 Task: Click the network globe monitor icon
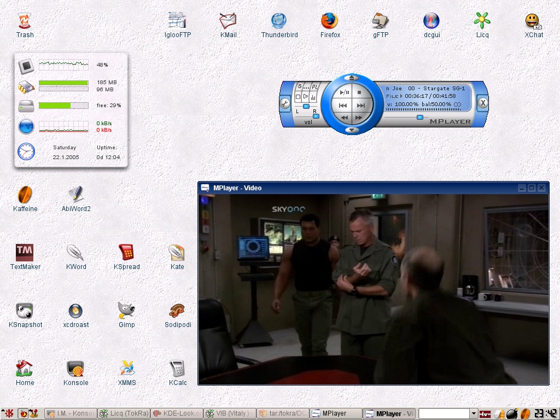point(26,126)
